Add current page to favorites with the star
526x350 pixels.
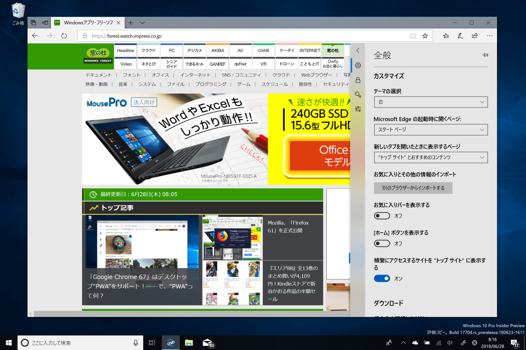[x=425, y=36]
